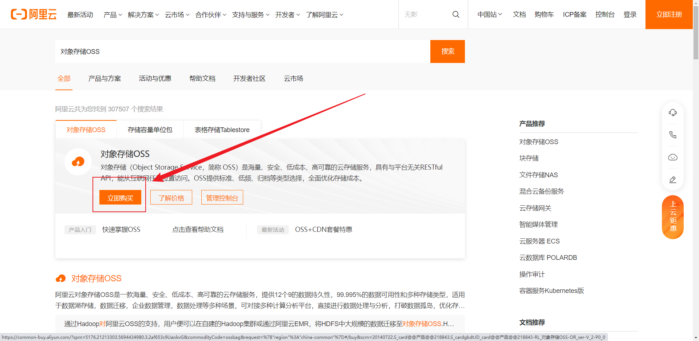The image size is (699, 341).
Task: Open the 控制台 link in header
Action: (605, 15)
